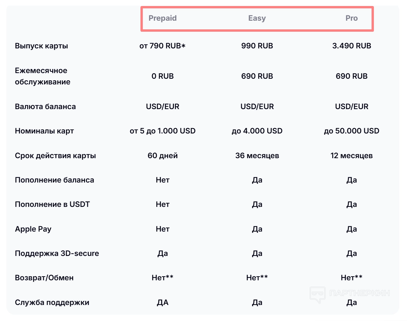
Task: Click the '36 месяцев' Easy validity cell
Action: [257, 155]
